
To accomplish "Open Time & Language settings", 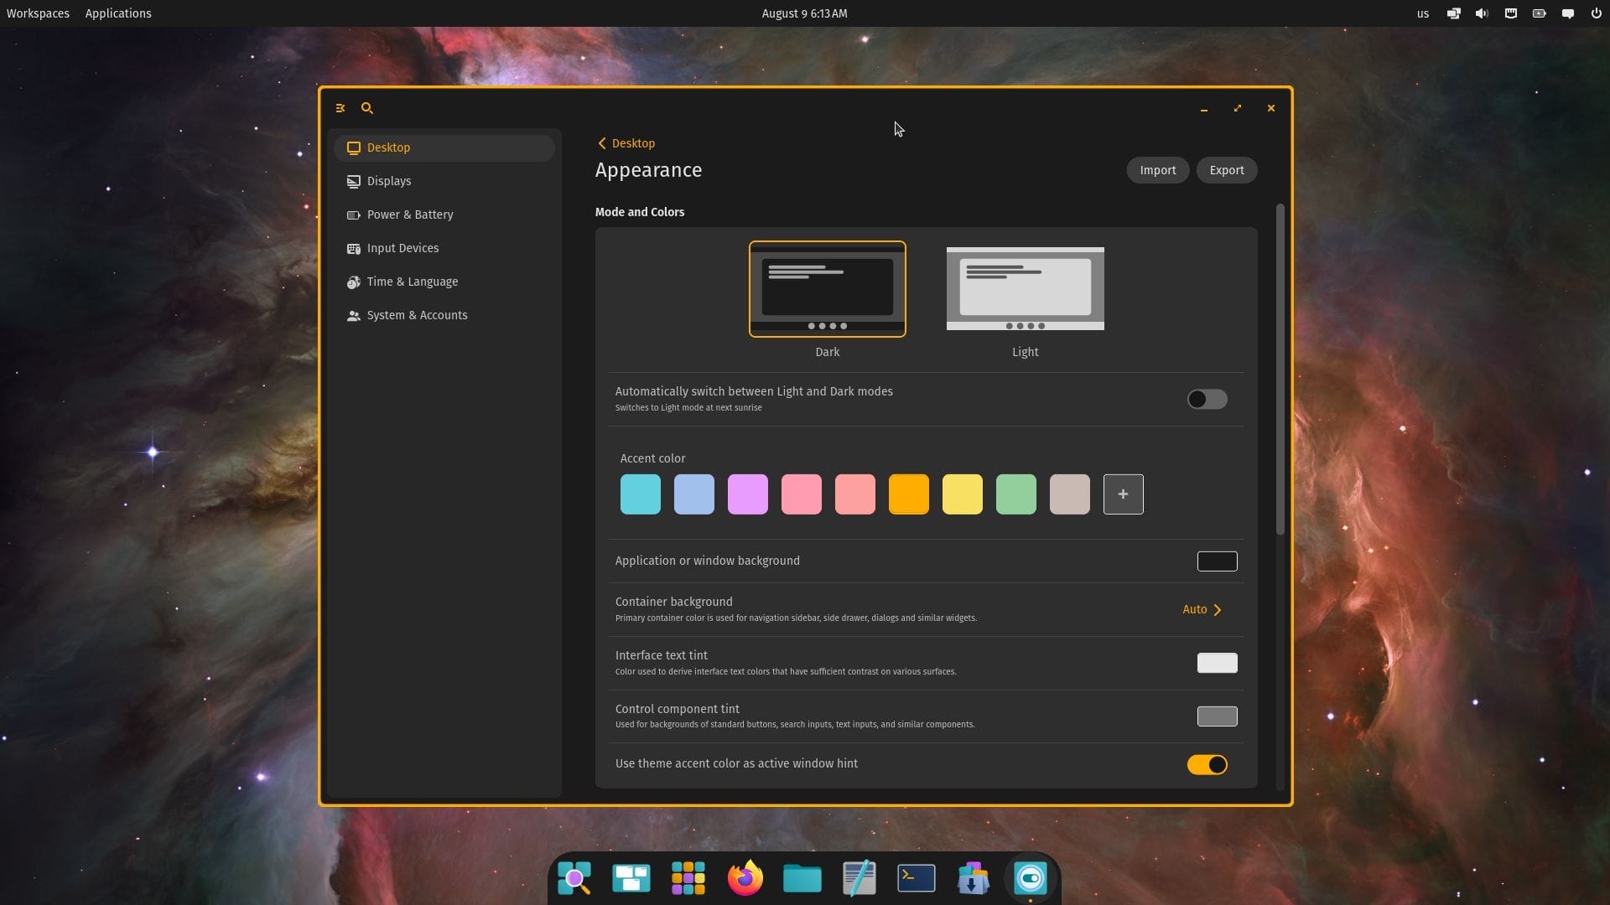I will (x=412, y=282).
